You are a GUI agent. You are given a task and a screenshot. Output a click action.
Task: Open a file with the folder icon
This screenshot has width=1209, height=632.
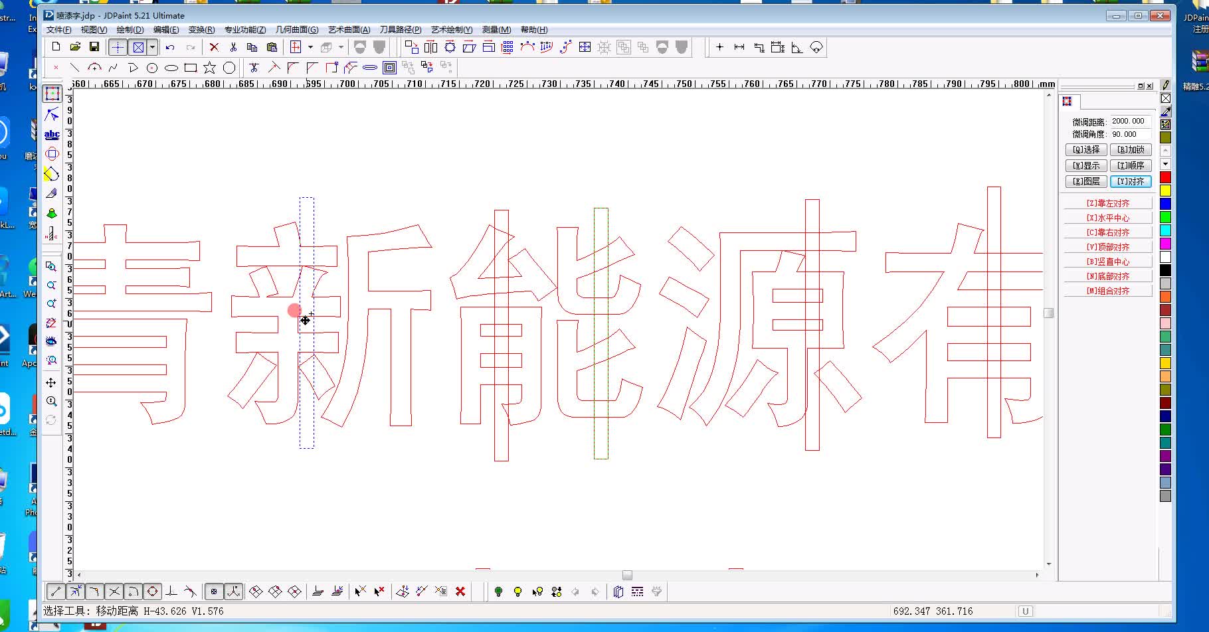74,46
